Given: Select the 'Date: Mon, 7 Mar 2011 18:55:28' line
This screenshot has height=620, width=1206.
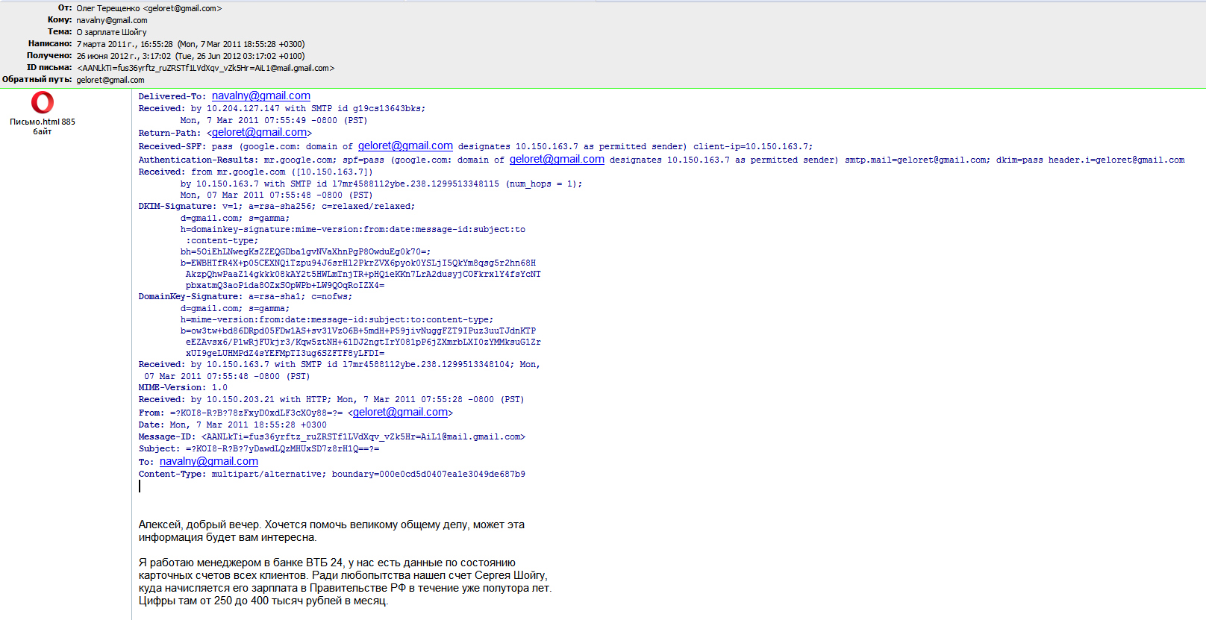Looking at the screenshot, I should tap(232, 425).
